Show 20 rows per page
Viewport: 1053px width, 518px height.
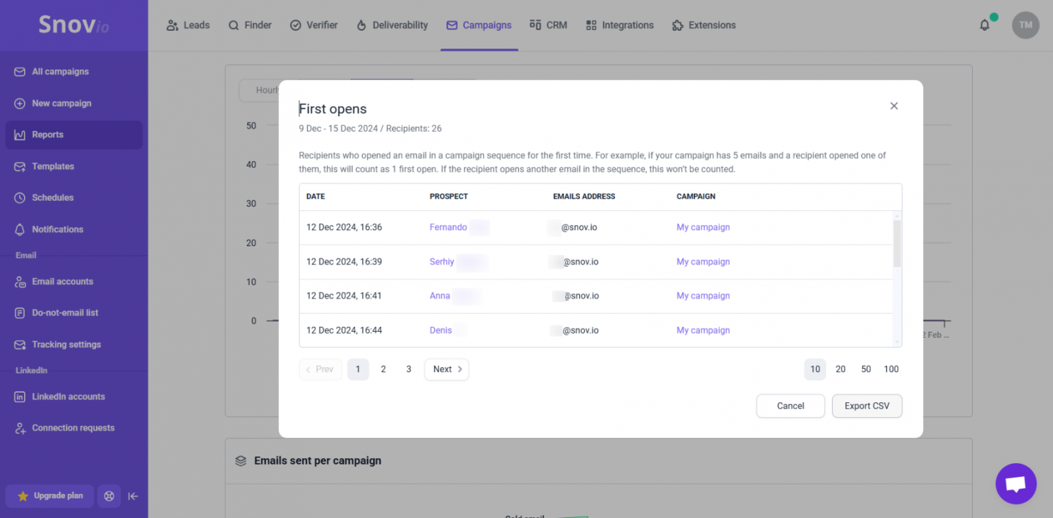[x=840, y=369]
